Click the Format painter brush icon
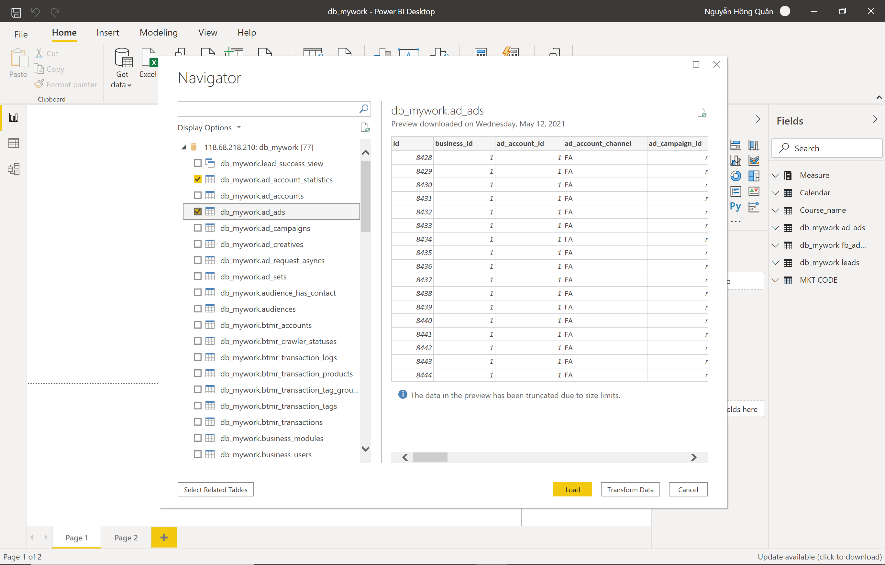The height and width of the screenshot is (565, 885). (x=39, y=84)
